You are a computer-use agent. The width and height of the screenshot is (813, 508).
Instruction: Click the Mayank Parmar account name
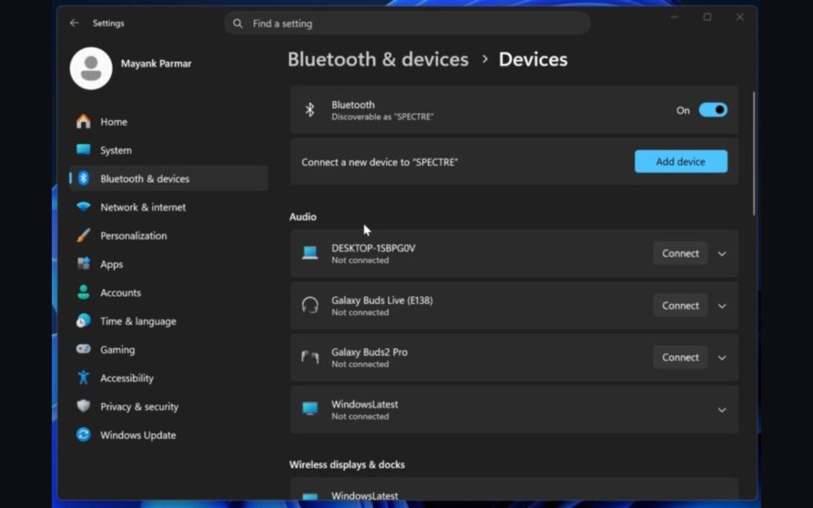pos(157,64)
